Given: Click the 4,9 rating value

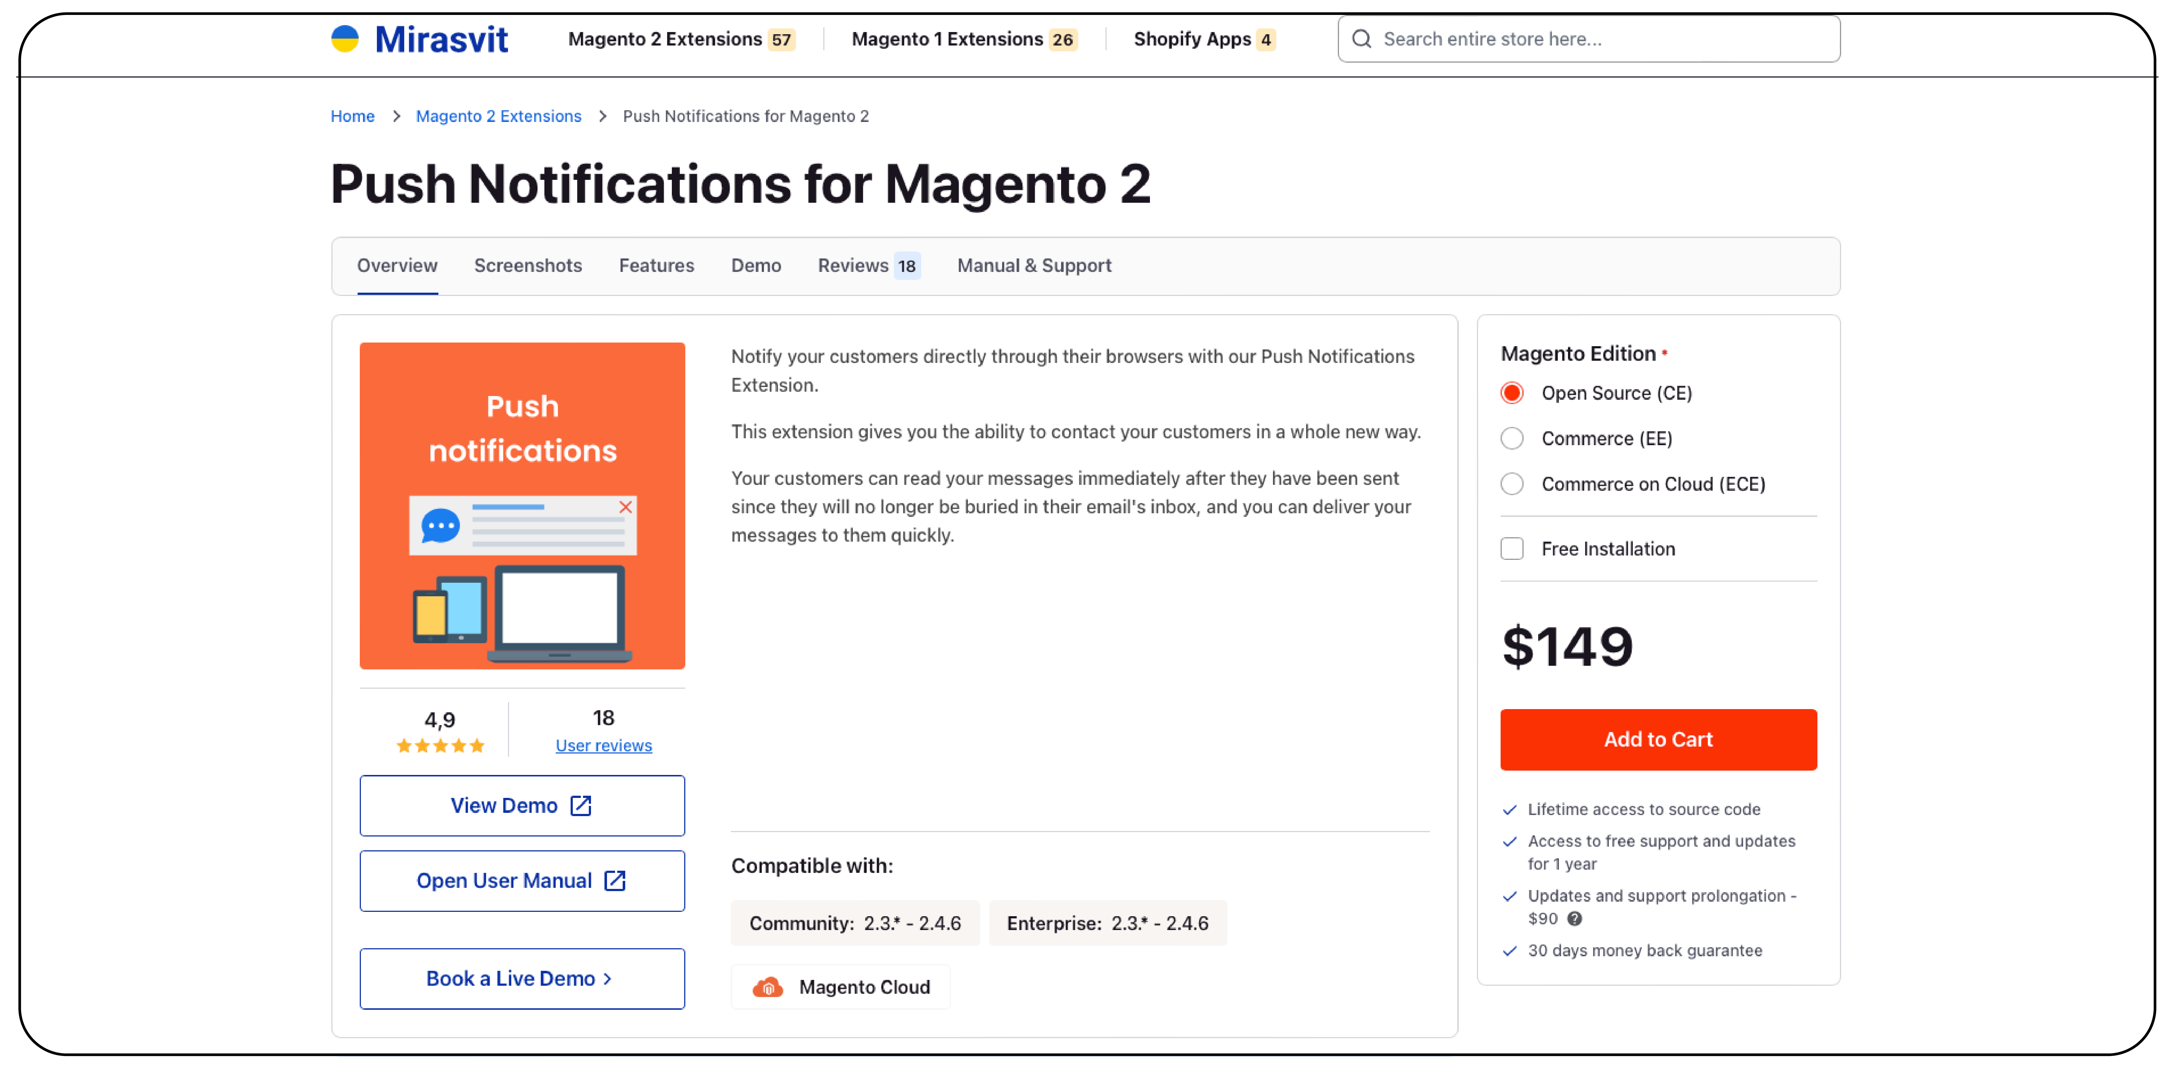Looking at the screenshot, I should pos(439,720).
